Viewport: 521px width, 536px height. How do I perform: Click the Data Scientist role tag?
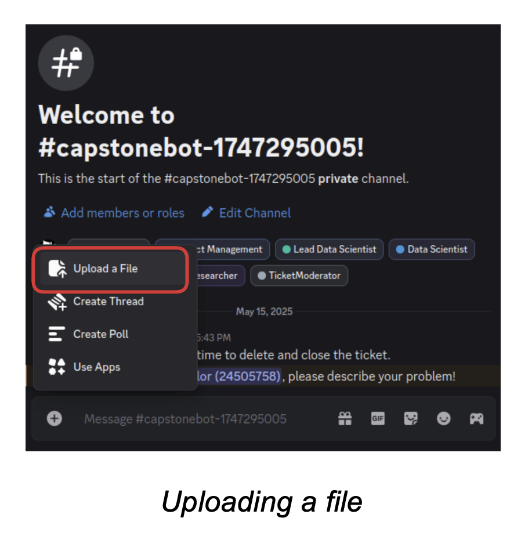432,249
